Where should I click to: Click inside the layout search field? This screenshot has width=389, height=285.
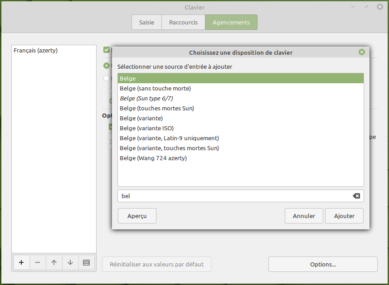227,196
